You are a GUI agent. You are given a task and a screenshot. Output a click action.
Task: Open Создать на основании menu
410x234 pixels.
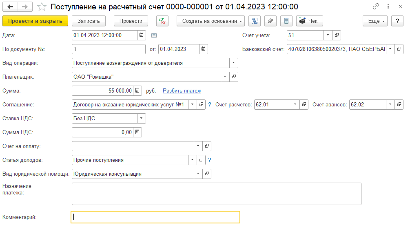pyautogui.click(x=211, y=21)
